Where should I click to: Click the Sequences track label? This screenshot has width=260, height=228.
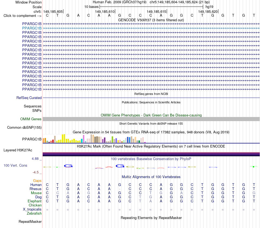point(33,106)
